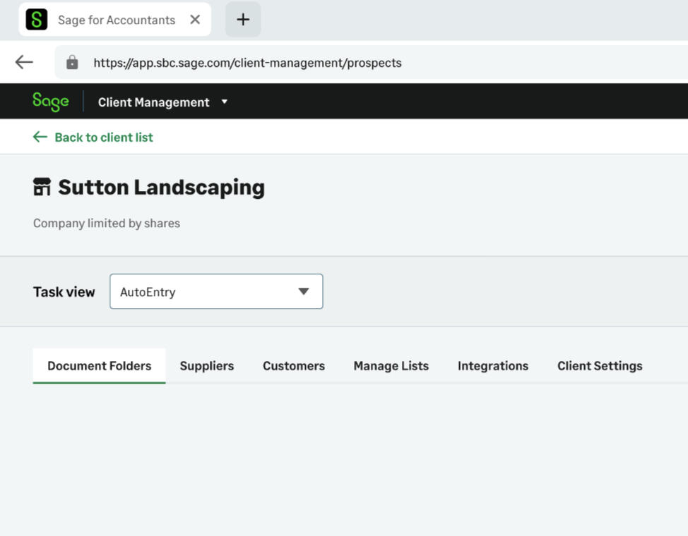Go to the Integrations tab
This screenshot has height=536, width=688.
493,365
